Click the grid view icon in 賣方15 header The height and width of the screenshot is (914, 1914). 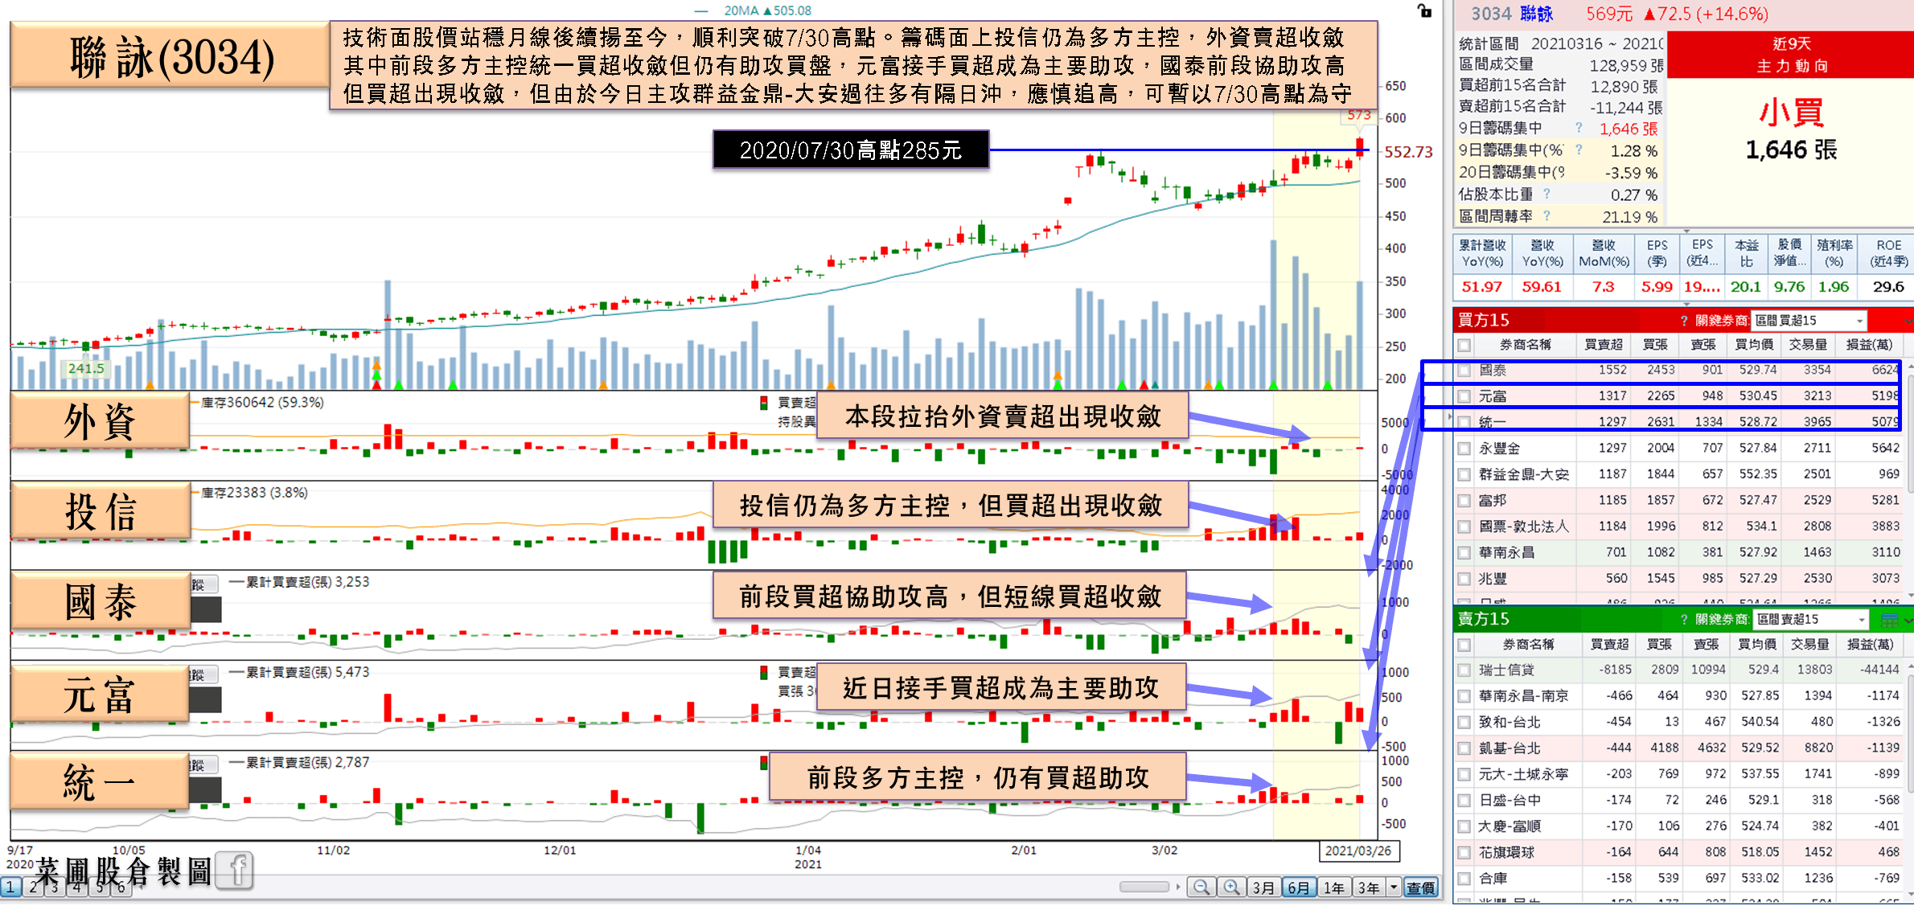click(1890, 620)
